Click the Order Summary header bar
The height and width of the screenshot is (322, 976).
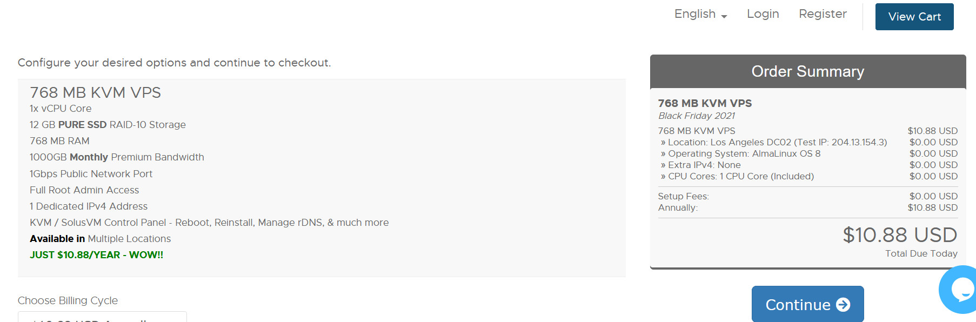point(807,71)
